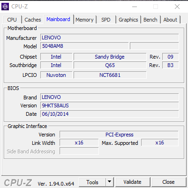Click the CPU-Z app icon in title bar
The width and height of the screenshot is (188, 188).
tap(5, 7)
